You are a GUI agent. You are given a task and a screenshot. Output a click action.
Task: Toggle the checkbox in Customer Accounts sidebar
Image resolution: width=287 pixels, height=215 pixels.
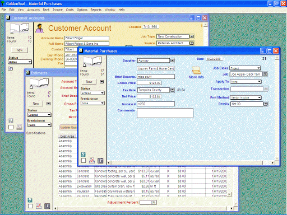click(11, 127)
